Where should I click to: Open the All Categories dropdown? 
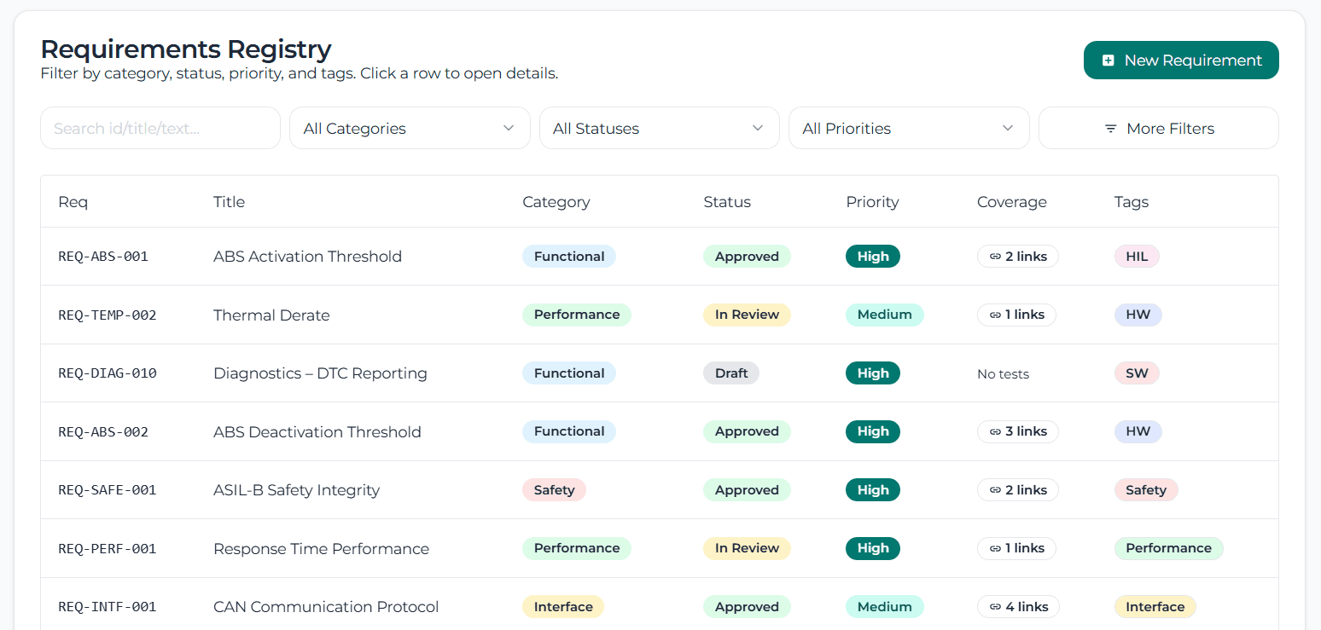(x=410, y=129)
